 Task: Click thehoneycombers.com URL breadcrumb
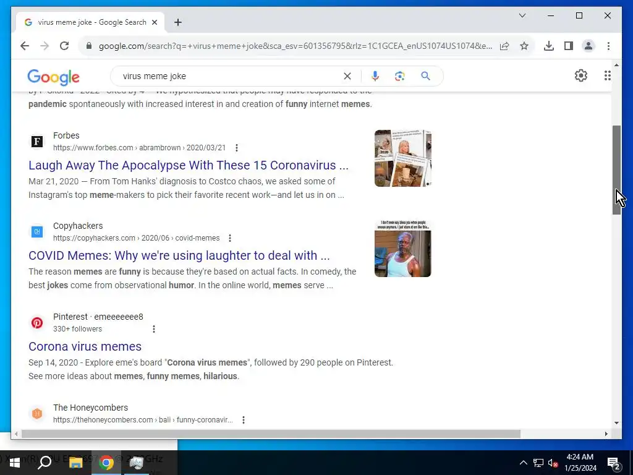pos(143,420)
